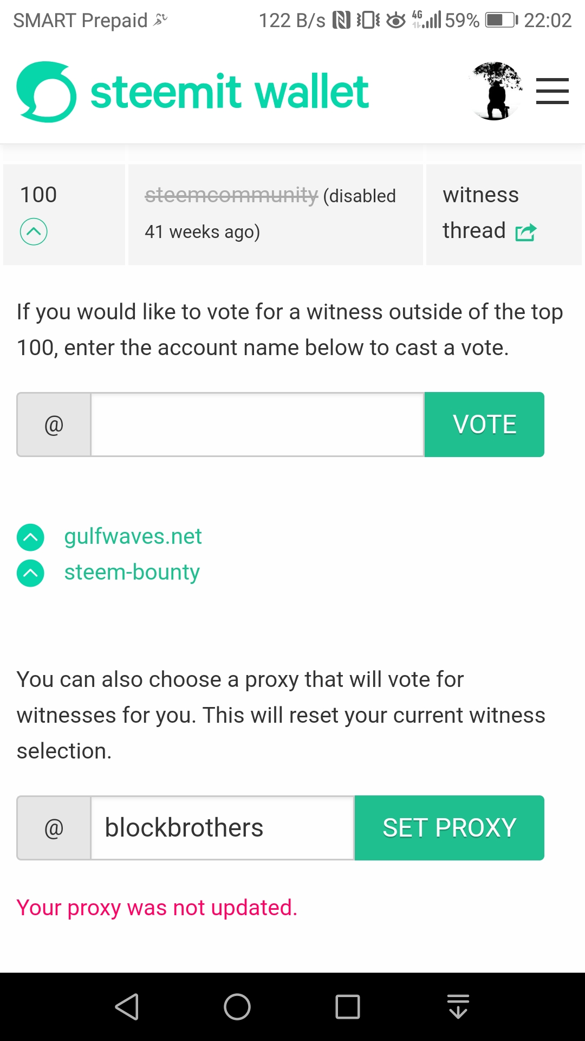Open the profile avatar picture
585x1041 pixels.
495,91
